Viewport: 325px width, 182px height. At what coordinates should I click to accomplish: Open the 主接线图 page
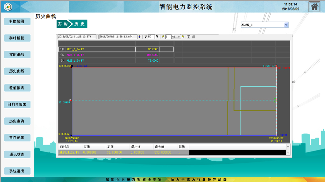17,22
